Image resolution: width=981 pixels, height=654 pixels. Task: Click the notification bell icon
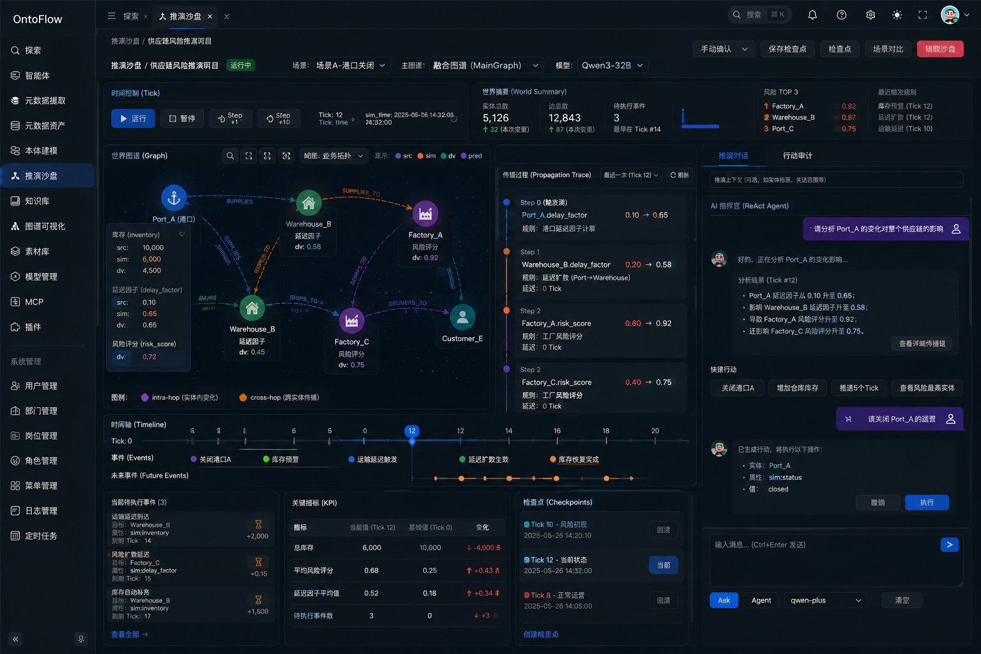tap(812, 15)
